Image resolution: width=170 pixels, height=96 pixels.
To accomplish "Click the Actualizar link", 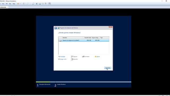I will click(x=62, y=57).
